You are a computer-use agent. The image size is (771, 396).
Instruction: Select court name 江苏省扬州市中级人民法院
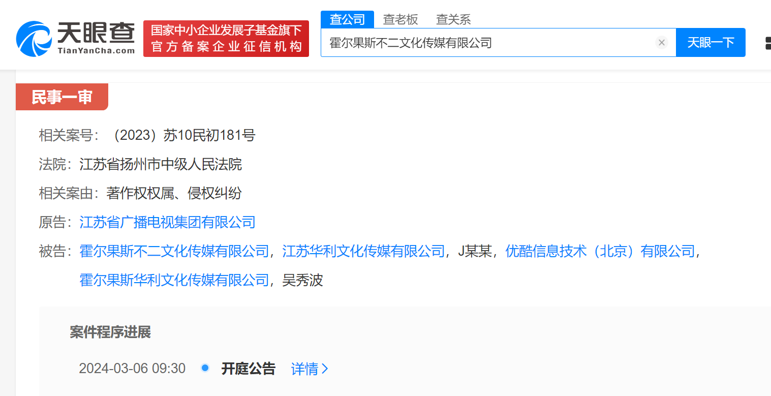tap(161, 164)
